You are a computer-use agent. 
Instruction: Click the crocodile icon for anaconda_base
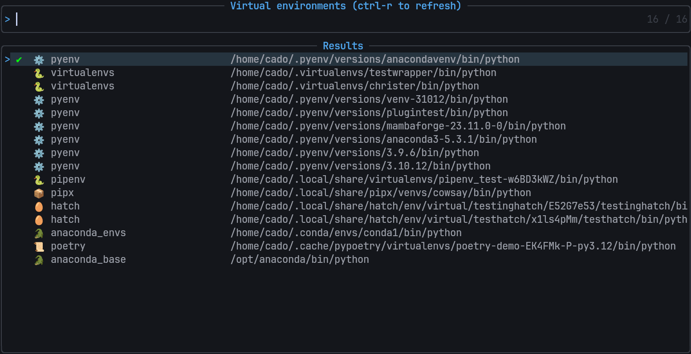point(39,260)
